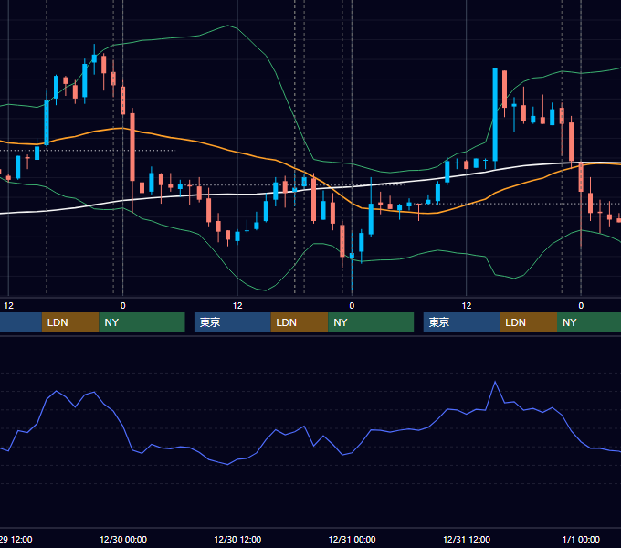The image size is (621, 548).
Task: Click the long red candle just after 12/30 00:00
Action: tap(132, 147)
